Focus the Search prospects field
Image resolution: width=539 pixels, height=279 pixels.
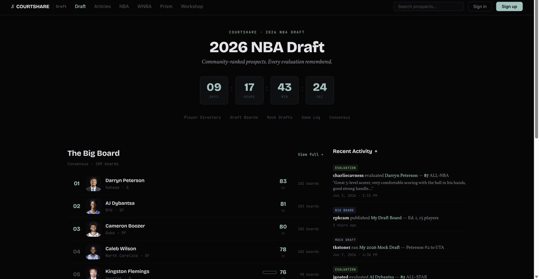(429, 7)
